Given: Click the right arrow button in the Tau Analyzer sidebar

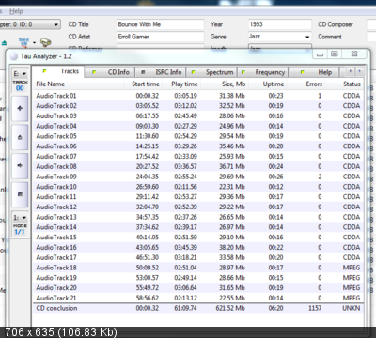Looking at the screenshot, I should coord(20,166).
